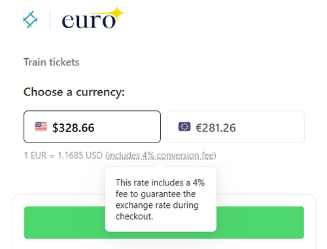Screen dimensions: 327x249
Task: Click the teal train track logo icon
Action: 30,20
